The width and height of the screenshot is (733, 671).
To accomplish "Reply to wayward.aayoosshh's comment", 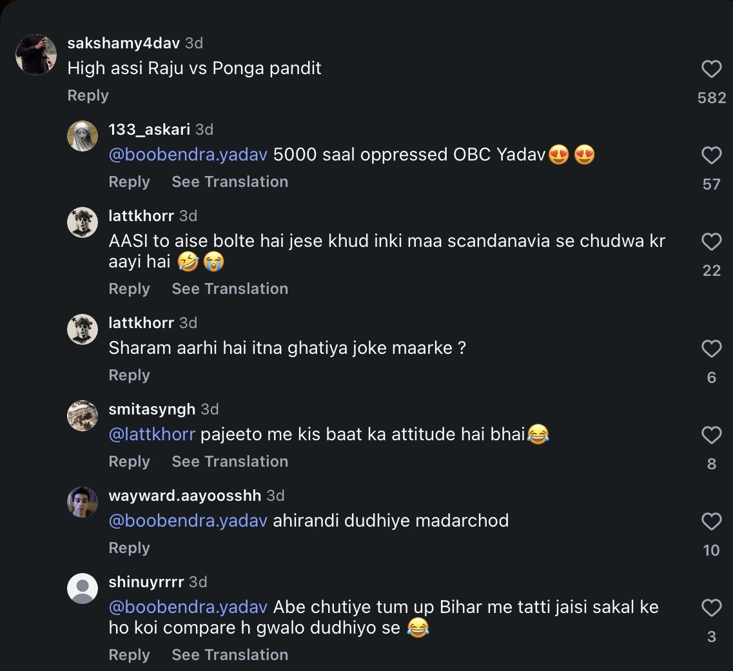I will click(x=129, y=548).
